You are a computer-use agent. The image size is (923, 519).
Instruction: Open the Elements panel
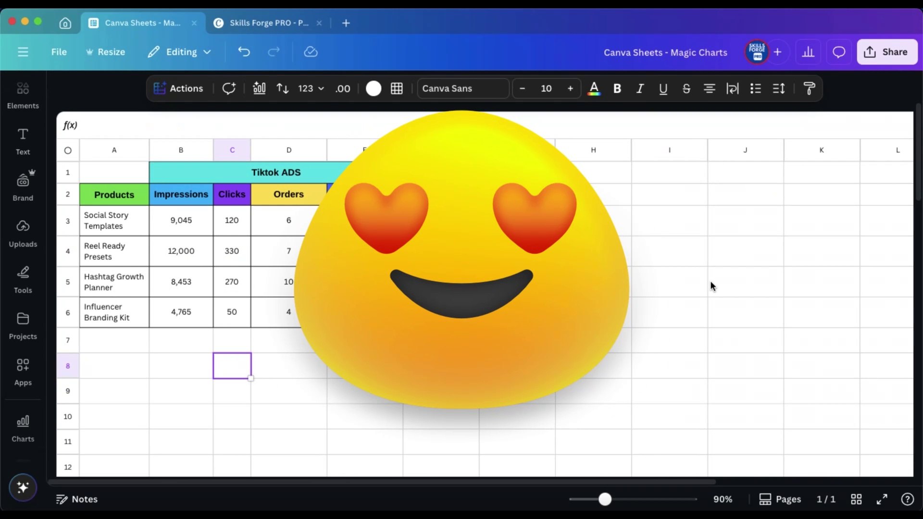(23, 95)
